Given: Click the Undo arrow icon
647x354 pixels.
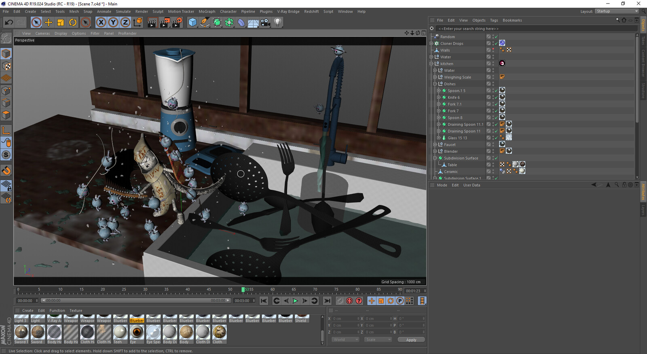Looking at the screenshot, I should pos(8,22).
